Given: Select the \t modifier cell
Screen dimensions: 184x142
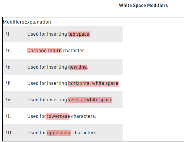Looking at the screenshot, I should [8, 34].
